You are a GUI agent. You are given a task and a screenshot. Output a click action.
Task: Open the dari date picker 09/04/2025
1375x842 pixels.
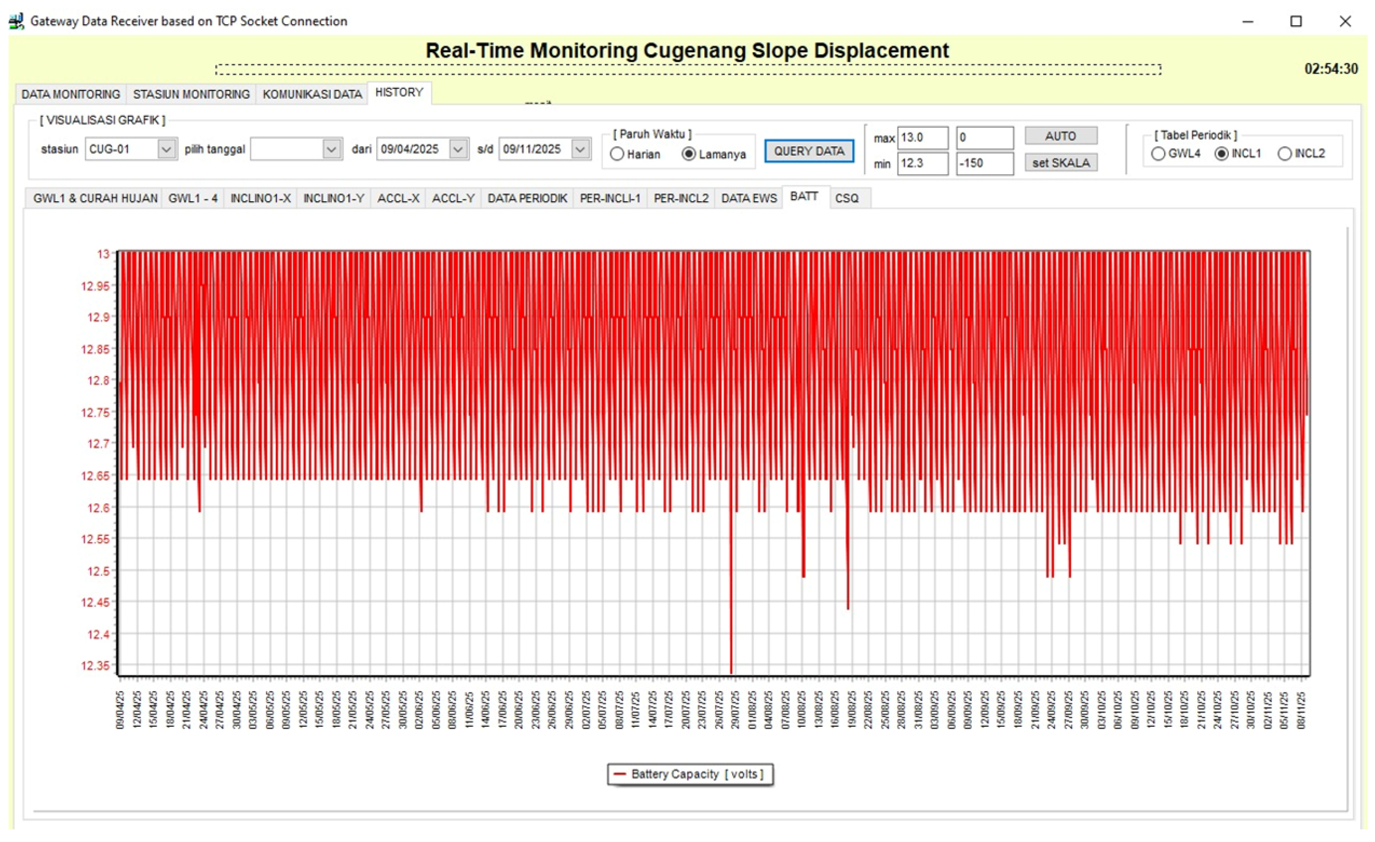point(458,150)
